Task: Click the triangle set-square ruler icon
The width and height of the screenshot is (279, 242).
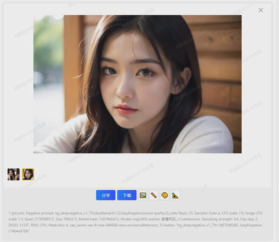Action: (175, 195)
